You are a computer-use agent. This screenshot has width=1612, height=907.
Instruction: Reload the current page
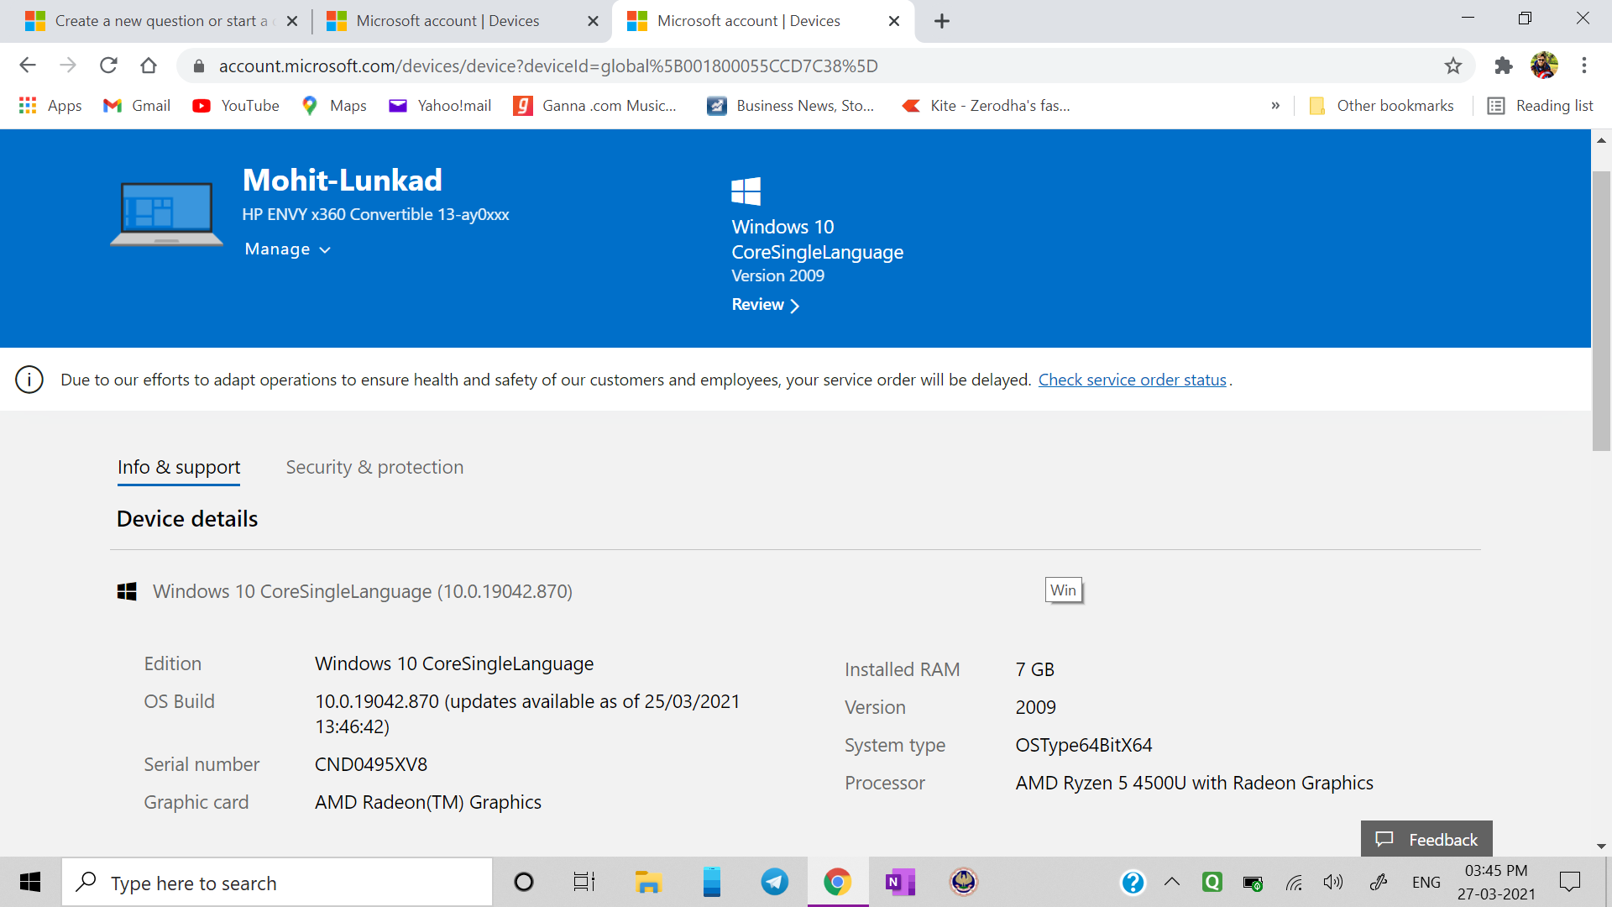108,66
